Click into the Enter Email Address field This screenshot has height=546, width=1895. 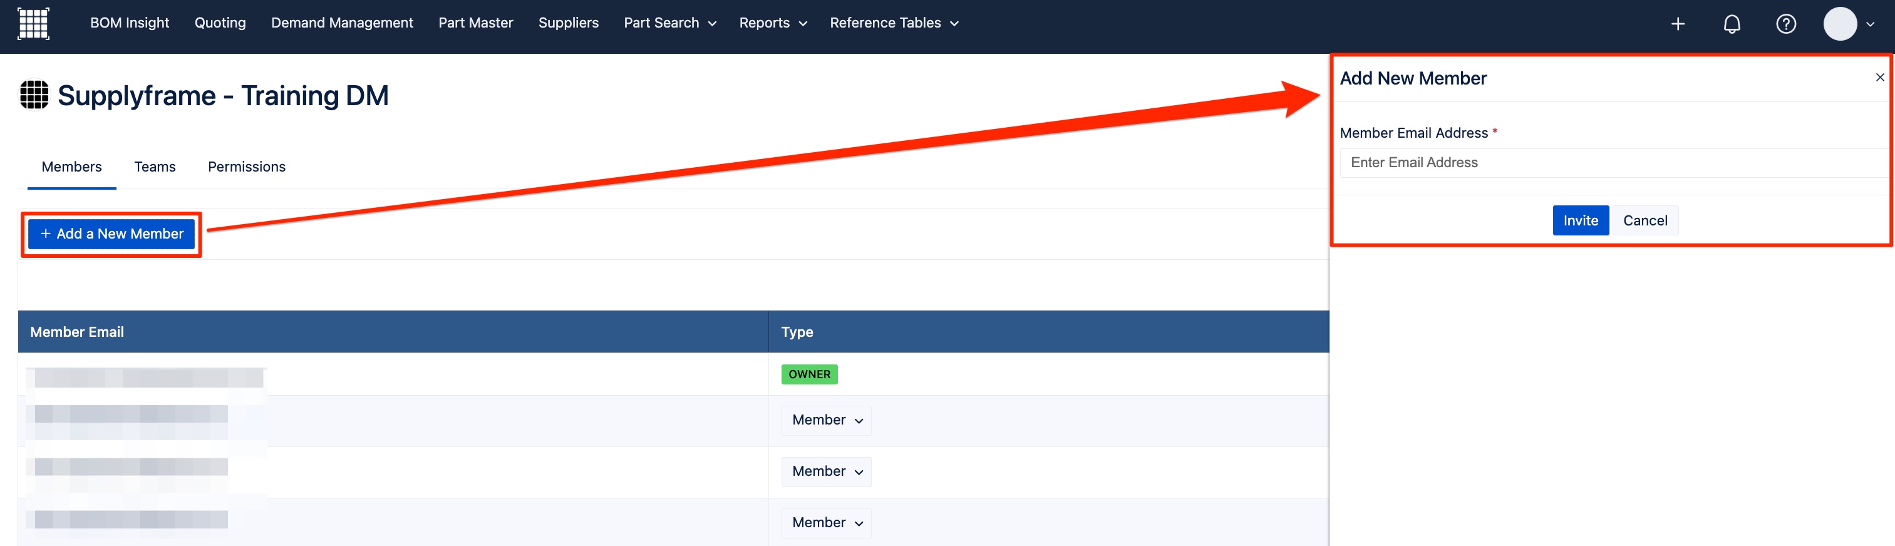tap(1614, 163)
